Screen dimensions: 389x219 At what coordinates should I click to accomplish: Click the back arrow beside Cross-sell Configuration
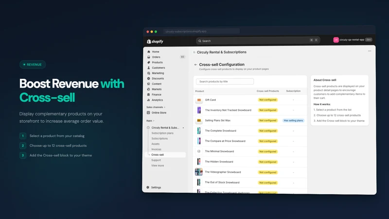pos(195,65)
